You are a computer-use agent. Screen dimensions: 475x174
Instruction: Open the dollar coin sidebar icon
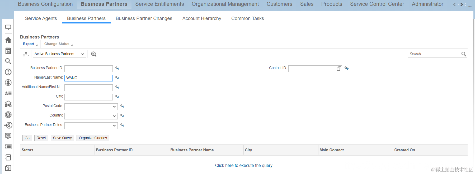pos(8,115)
